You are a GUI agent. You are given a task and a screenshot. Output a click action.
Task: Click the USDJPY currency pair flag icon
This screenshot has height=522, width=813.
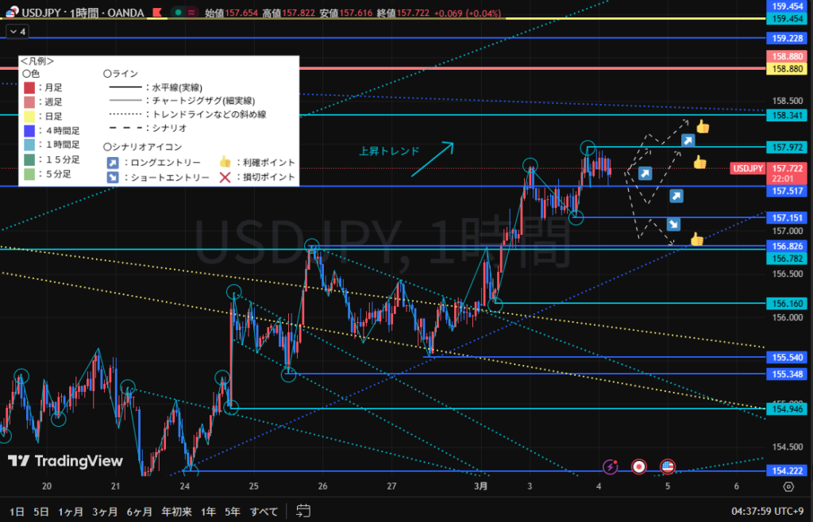point(10,13)
